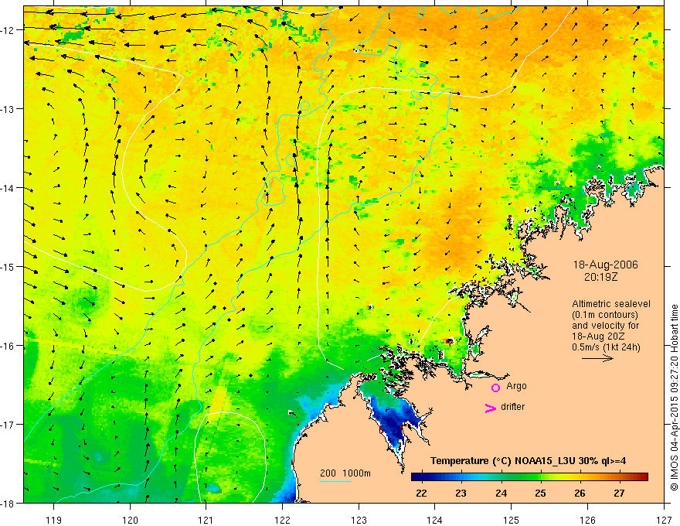Click the time text 20:19Z
Viewport: 680px width, 526px height.
pyautogui.click(x=600, y=277)
